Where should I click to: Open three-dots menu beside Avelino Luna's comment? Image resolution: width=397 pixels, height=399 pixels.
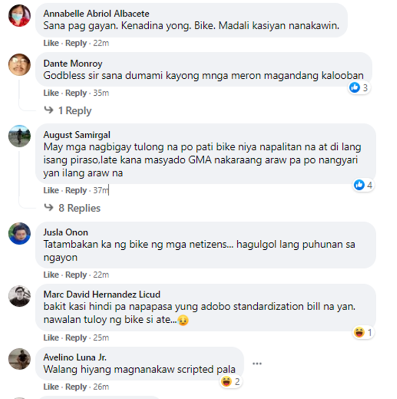point(257,364)
